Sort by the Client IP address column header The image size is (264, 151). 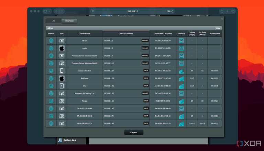[x=126, y=34]
